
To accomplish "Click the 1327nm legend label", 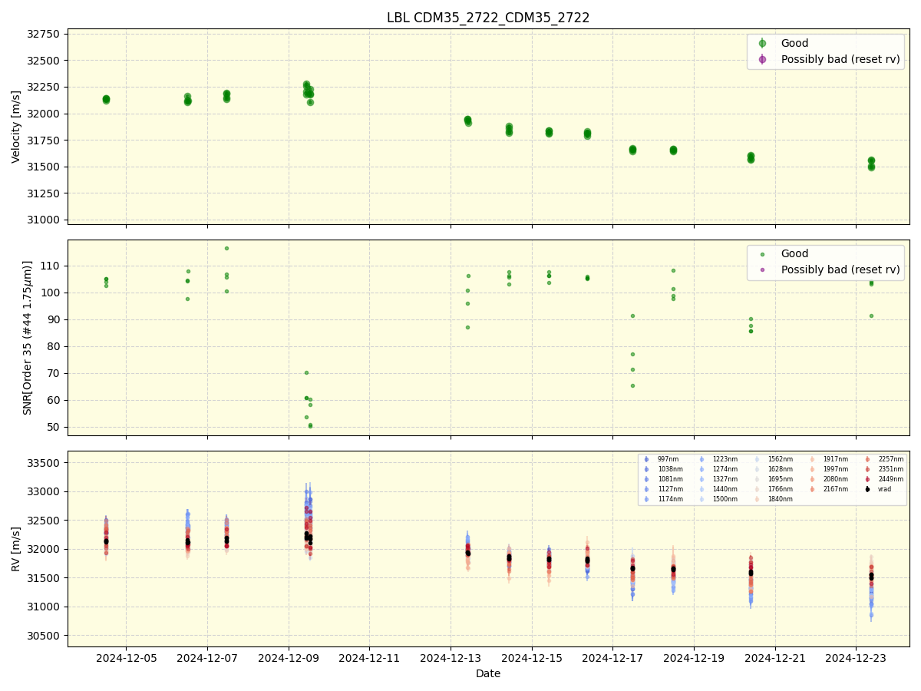I will (x=725, y=479).
